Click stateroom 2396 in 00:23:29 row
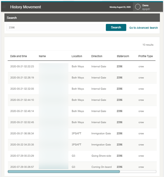 [119, 156]
